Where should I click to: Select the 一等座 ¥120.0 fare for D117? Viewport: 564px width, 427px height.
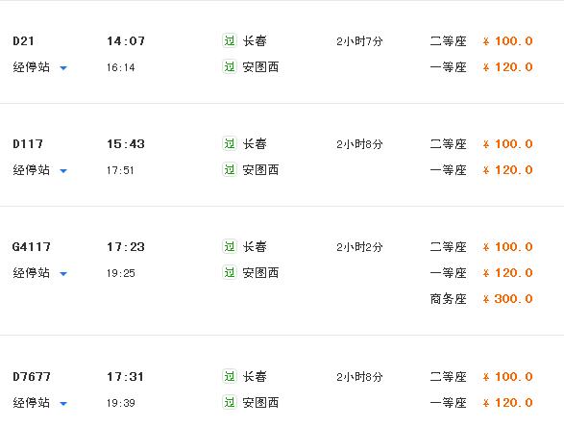click(481, 170)
